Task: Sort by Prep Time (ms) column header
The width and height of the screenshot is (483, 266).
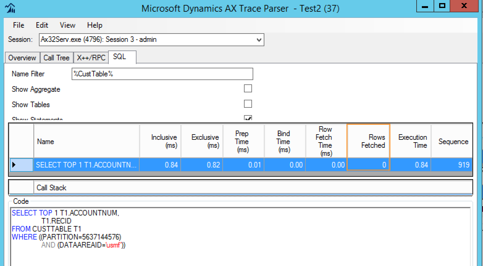Action: (243, 141)
